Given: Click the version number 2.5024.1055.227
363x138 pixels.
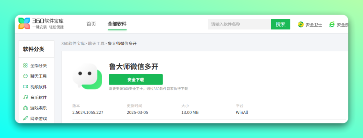Looking at the screenshot, I should pyautogui.click(x=88, y=112).
